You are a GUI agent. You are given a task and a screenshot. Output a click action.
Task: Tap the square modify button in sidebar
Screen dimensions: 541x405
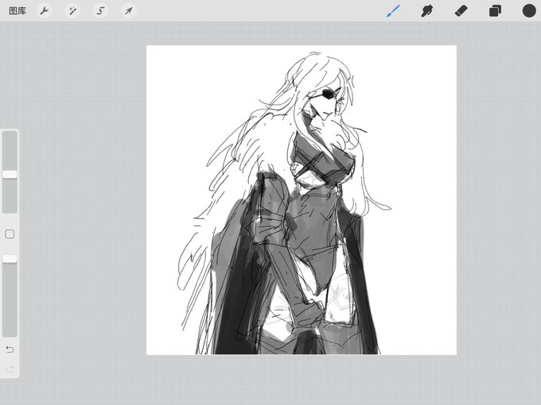10,234
